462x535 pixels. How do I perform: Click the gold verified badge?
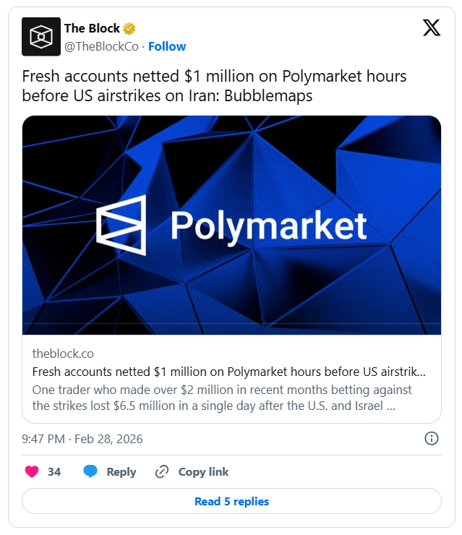point(129,29)
